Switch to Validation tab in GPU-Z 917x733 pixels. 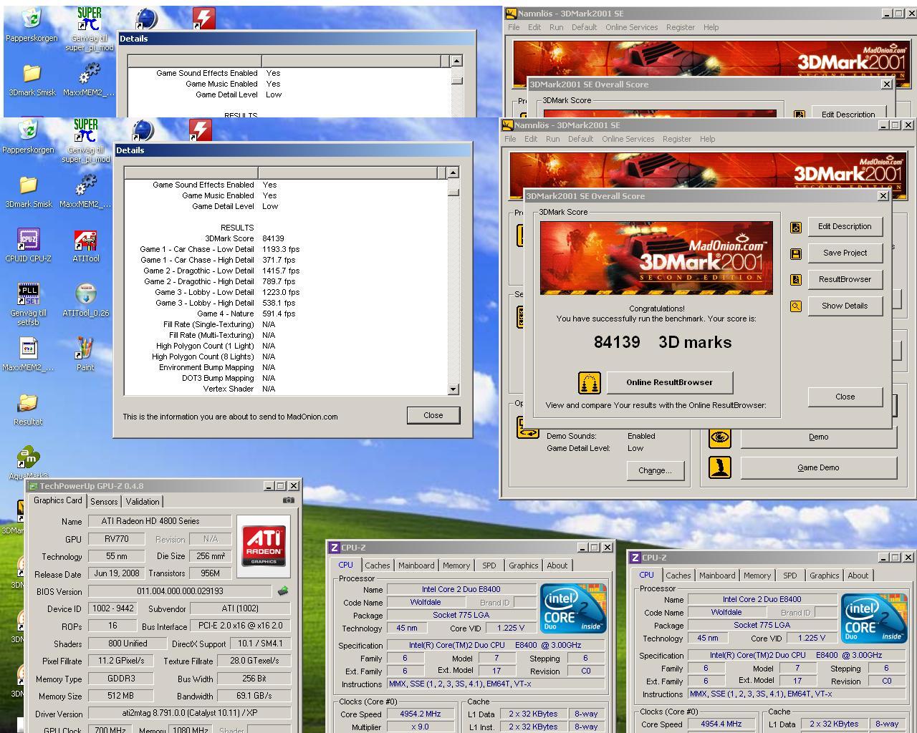pos(143,502)
